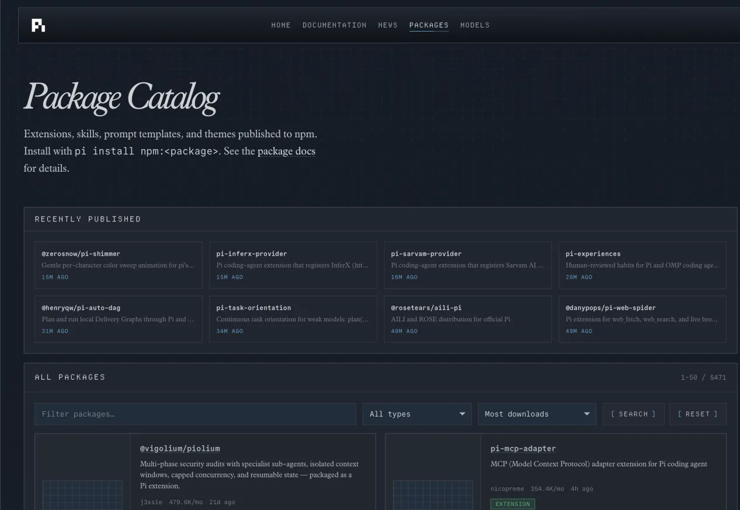
Task: Focus the Filter packages input field
Action: click(195, 414)
